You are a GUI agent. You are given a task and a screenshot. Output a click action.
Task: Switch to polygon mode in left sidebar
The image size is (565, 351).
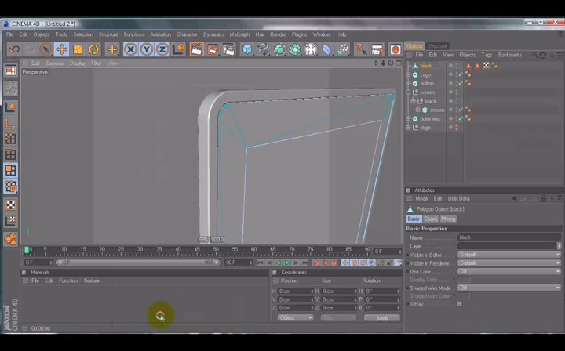point(10,171)
